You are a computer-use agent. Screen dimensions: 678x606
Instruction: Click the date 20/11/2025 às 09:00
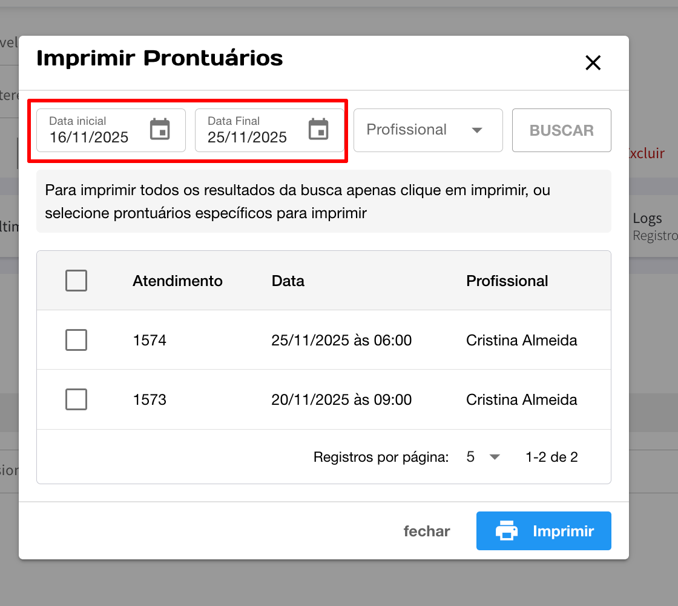(341, 400)
